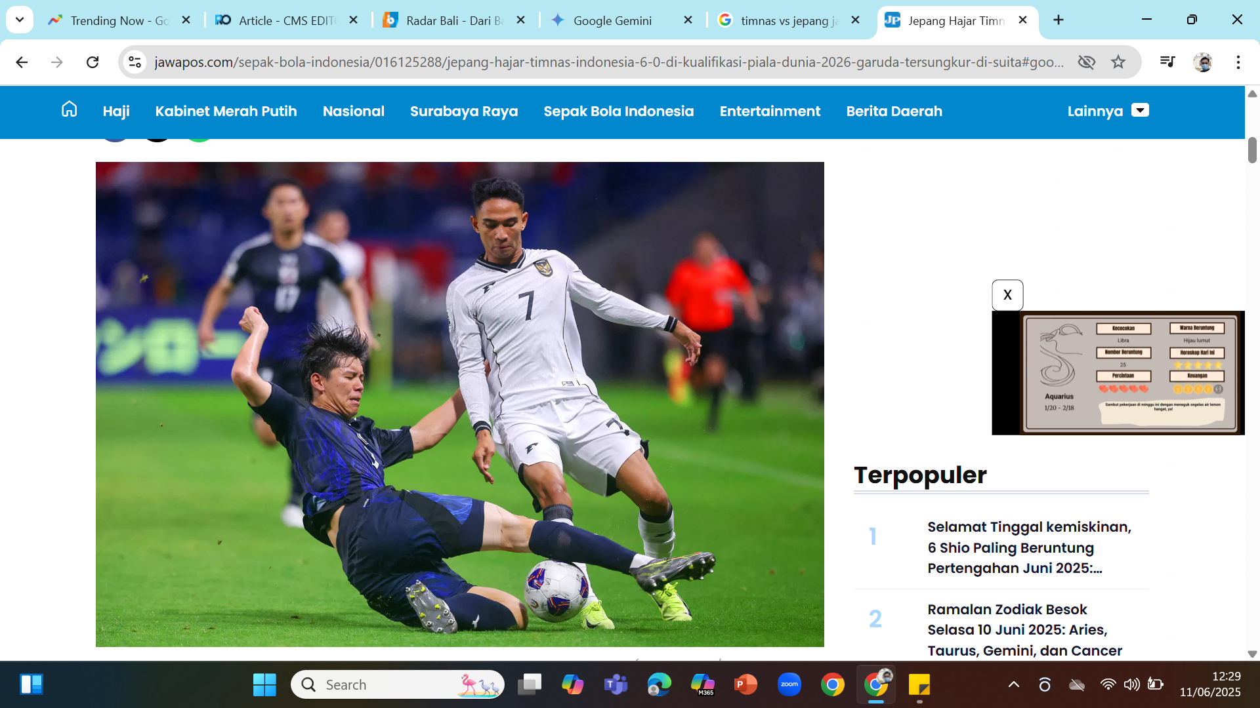The image size is (1260, 708).
Task: Go to JawaPos home icon
Action: [69, 109]
